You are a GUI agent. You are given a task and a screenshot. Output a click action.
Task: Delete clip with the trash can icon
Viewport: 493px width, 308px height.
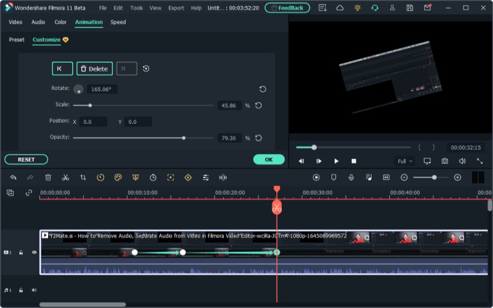48,177
